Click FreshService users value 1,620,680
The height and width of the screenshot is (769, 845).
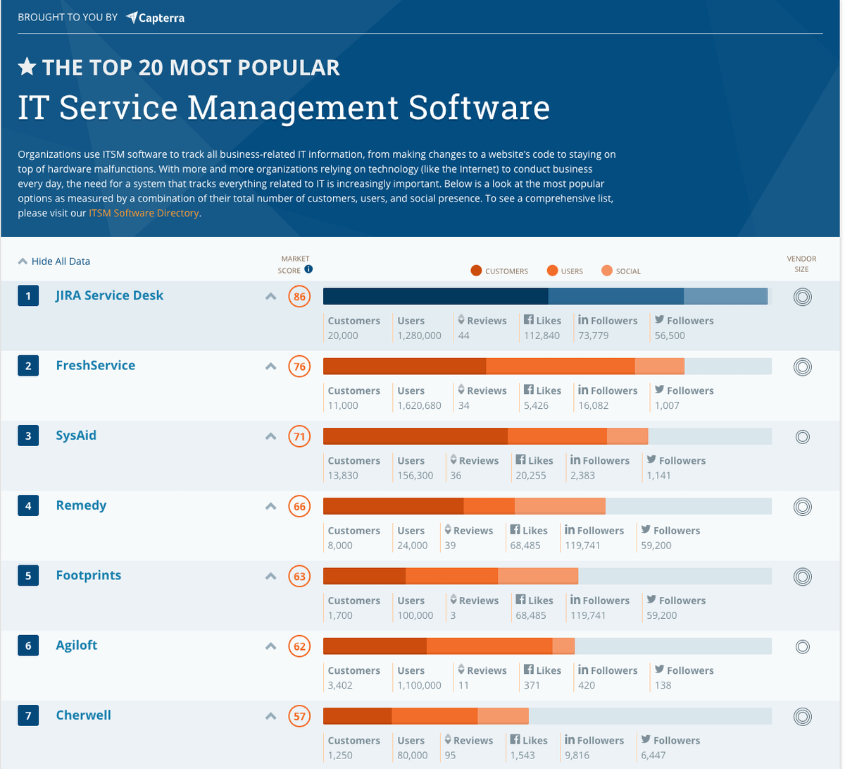(x=420, y=405)
